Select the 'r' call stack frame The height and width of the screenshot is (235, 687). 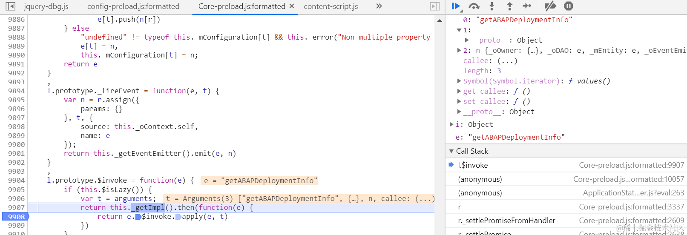click(566, 207)
